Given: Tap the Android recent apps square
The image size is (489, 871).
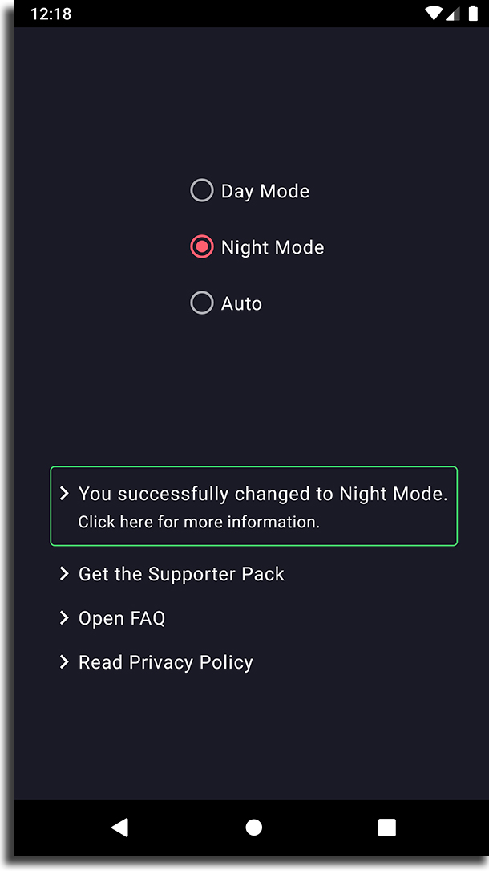Looking at the screenshot, I should click(x=387, y=827).
